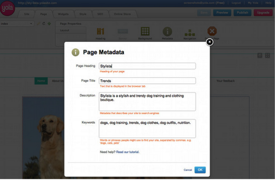Click the Publish button

tap(242, 12)
